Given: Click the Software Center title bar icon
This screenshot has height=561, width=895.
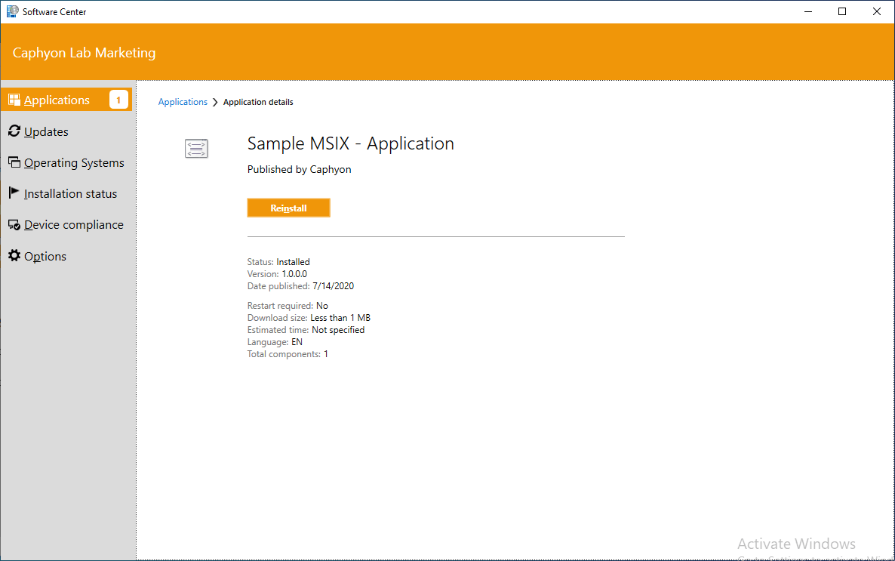Looking at the screenshot, I should click(12, 11).
